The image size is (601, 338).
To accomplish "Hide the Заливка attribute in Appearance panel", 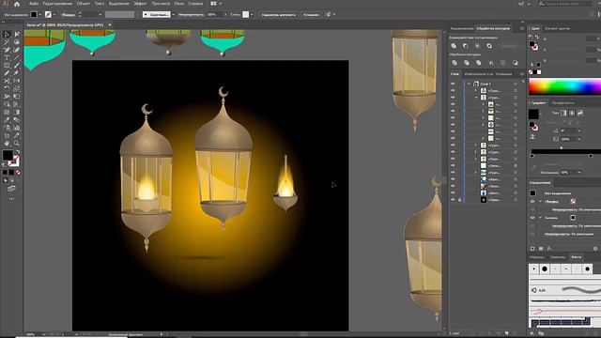I will [532, 218].
